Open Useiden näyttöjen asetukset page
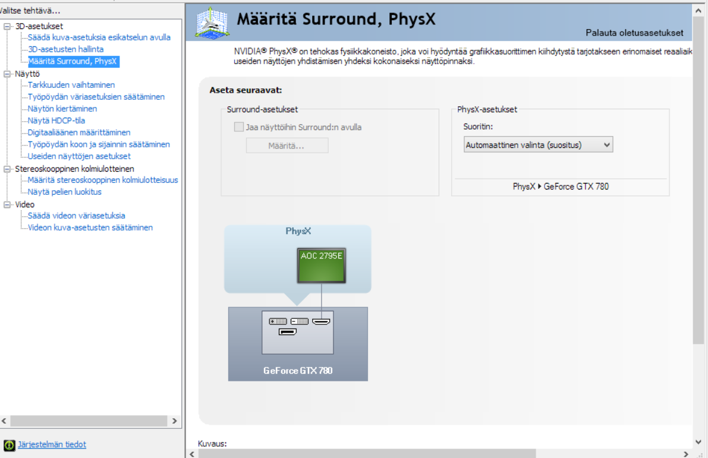Image resolution: width=708 pixels, height=458 pixels. pos(79,156)
